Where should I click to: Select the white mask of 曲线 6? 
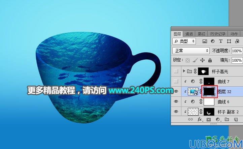tap(209, 102)
